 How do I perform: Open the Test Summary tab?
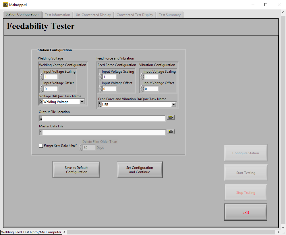point(170,15)
